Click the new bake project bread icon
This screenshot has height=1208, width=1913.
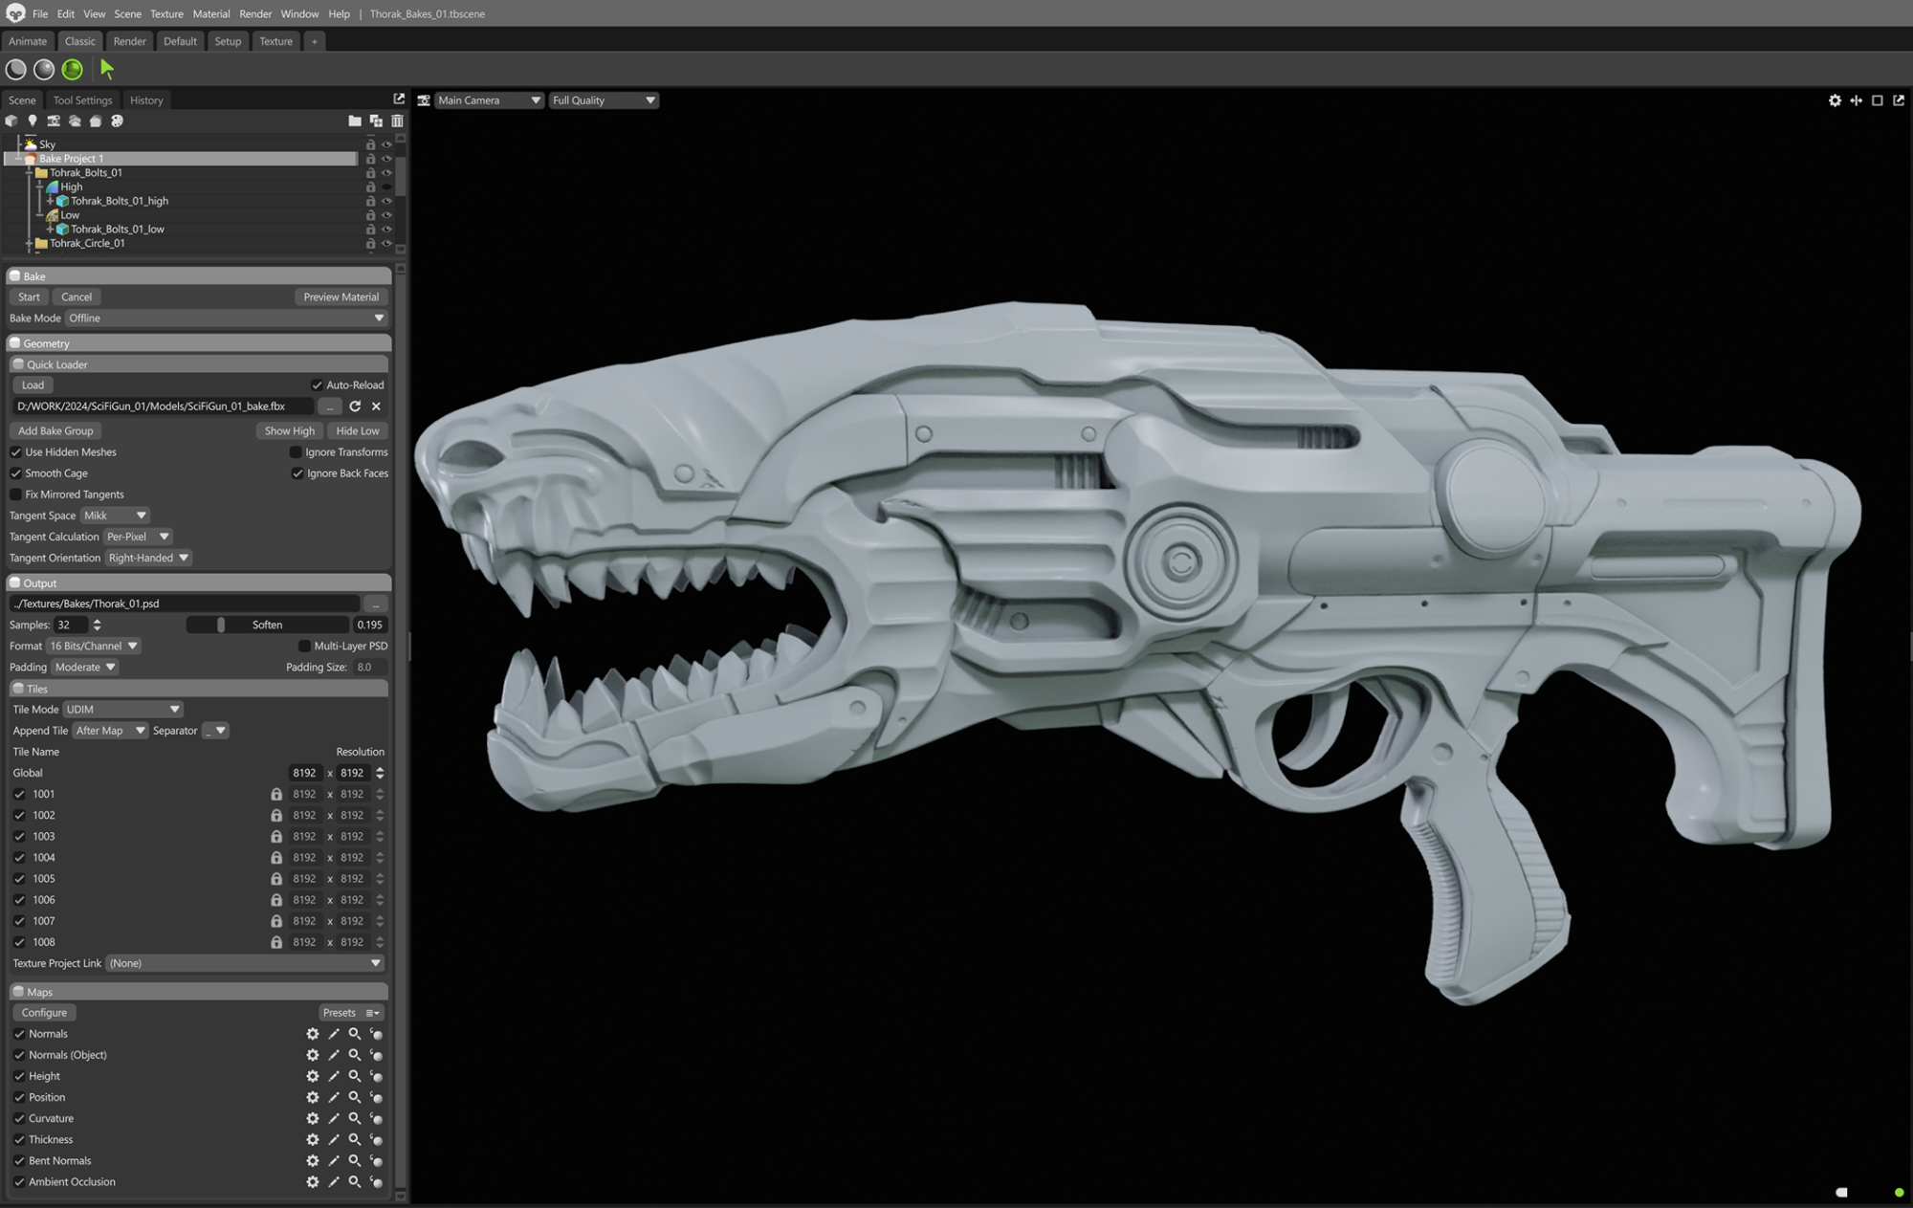pos(96,121)
